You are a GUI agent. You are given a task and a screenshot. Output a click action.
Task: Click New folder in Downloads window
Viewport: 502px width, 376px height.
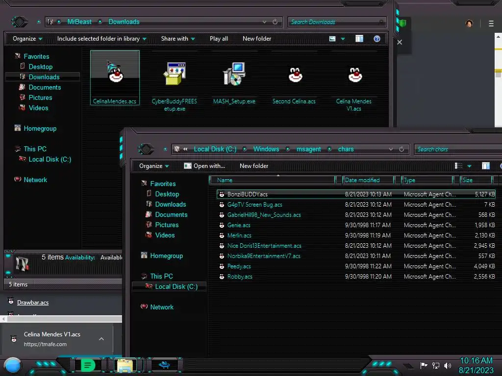(x=257, y=39)
